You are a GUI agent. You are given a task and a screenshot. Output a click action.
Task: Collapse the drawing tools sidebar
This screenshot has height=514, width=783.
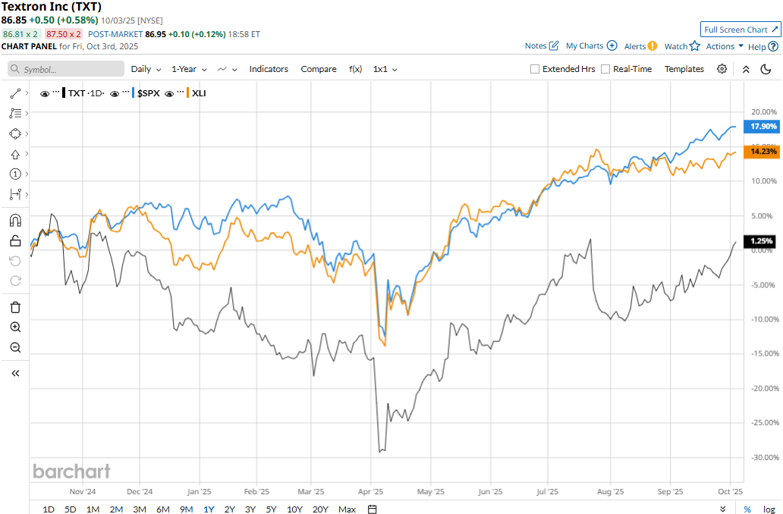tap(15, 373)
